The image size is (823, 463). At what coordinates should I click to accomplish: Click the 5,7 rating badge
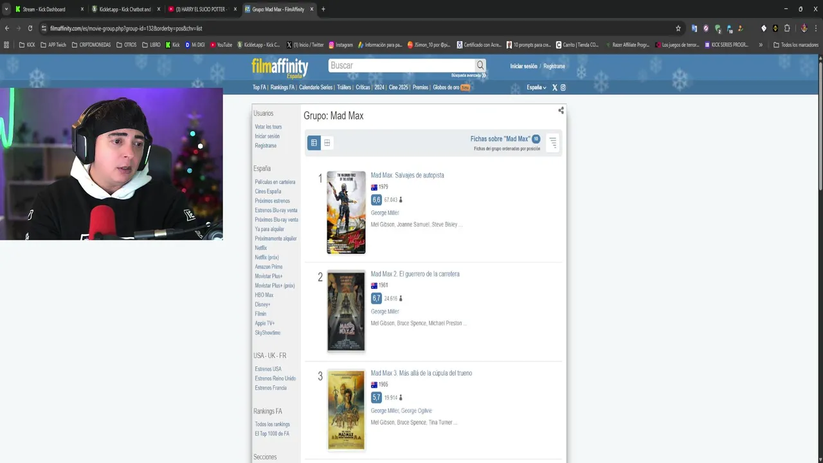pyautogui.click(x=376, y=397)
